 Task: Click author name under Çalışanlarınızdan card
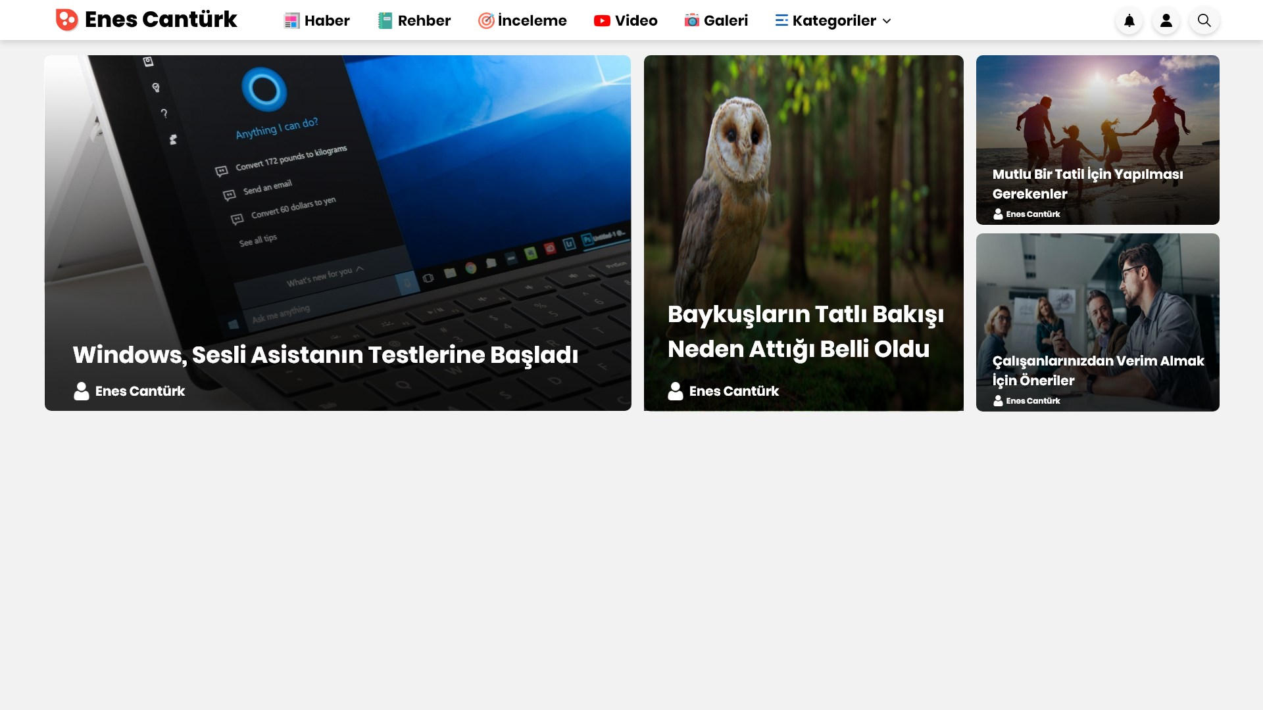pos(1033,401)
